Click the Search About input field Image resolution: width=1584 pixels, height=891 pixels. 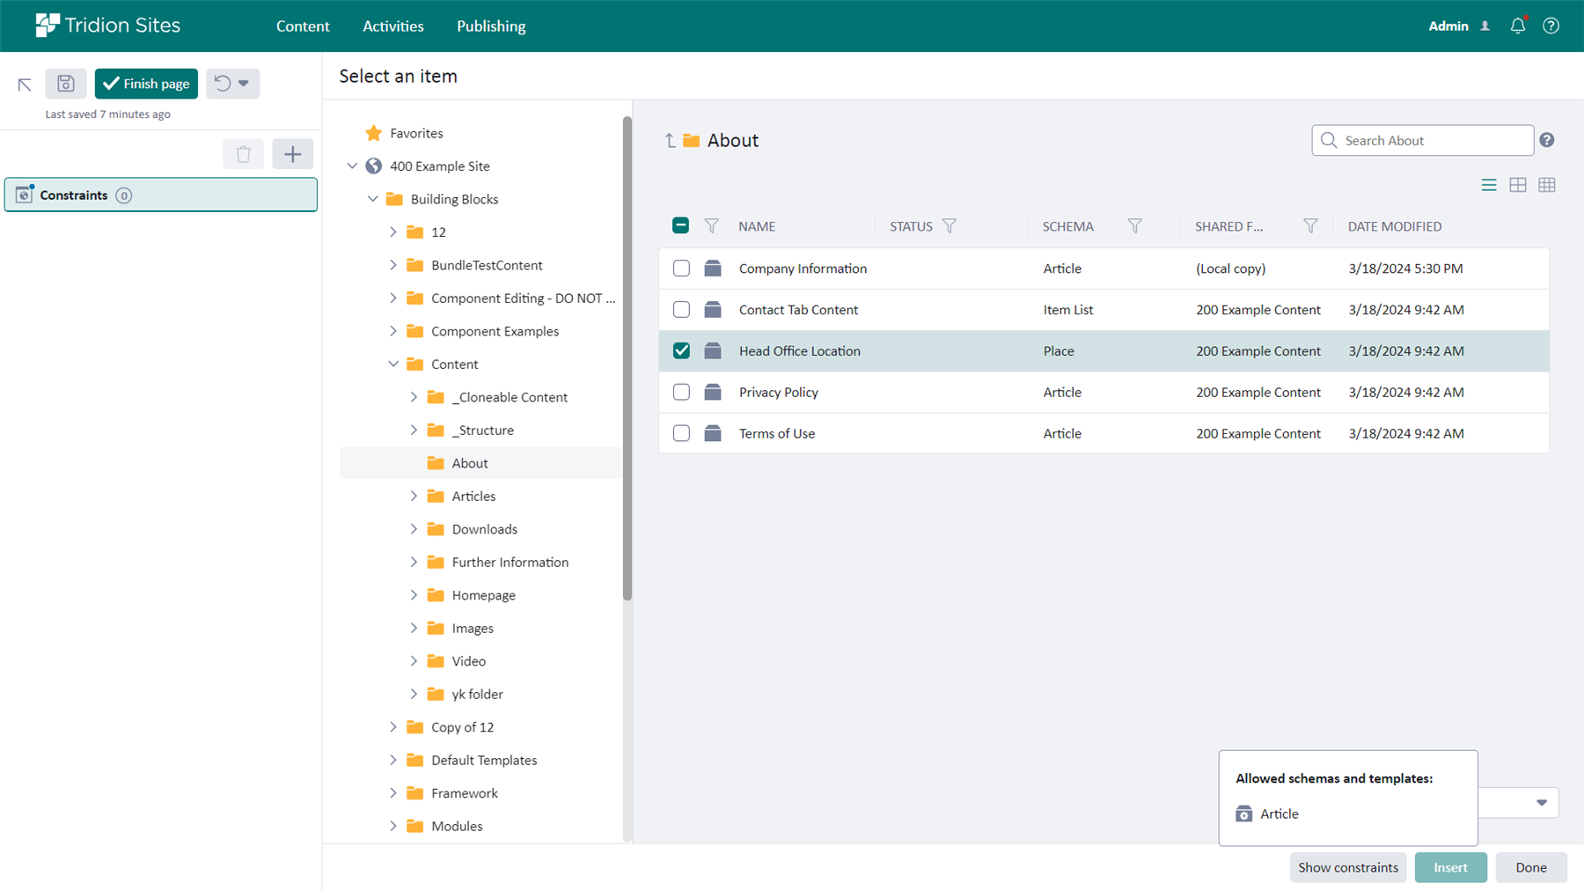click(x=1422, y=140)
